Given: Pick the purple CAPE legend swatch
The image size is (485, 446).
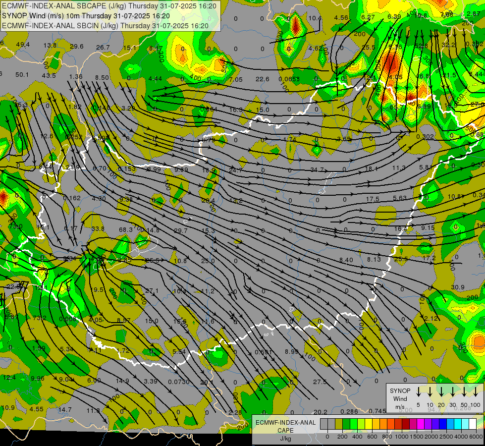Looking at the screenshot, I should (x=429, y=424).
